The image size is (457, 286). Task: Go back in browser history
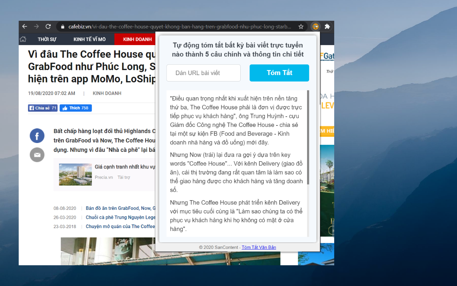(x=25, y=26)
